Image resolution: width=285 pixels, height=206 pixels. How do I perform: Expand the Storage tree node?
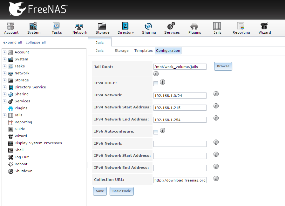coord(4,80)
